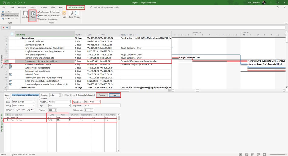Increment the Priority spinner
This screenshot has height=156, width=288.
[x=56, y=109]
